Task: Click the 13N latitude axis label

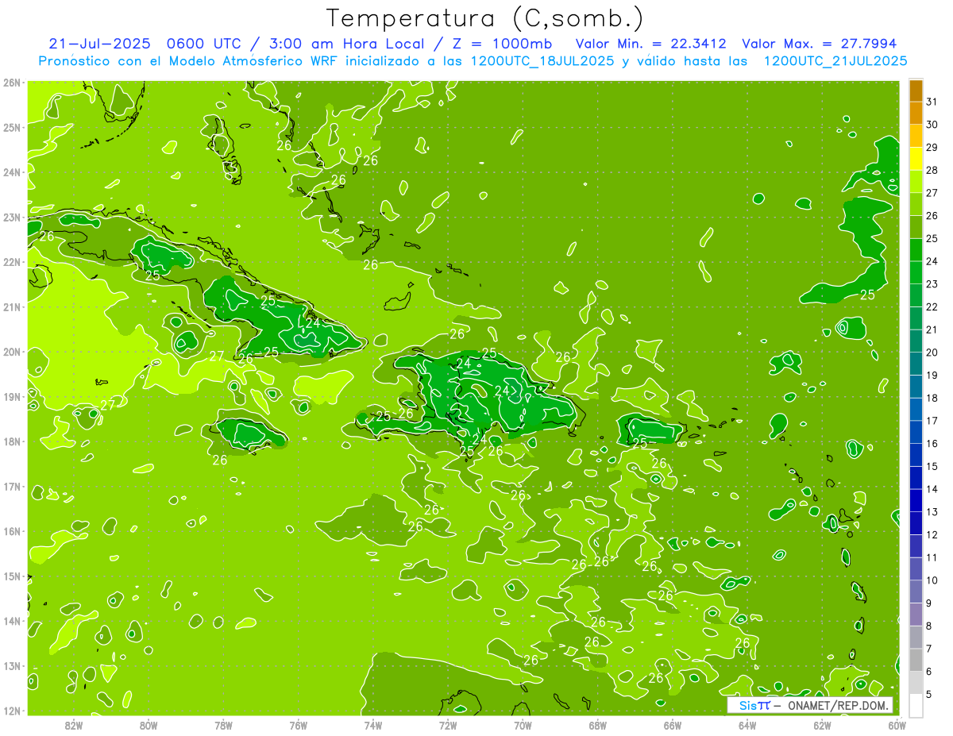Action: (x=11, y=665)
